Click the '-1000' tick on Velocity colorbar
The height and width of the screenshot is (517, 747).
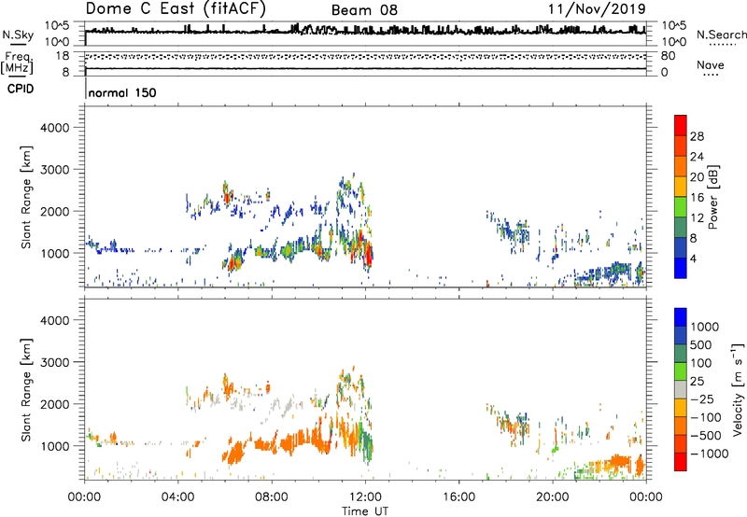tap(709, 454)
